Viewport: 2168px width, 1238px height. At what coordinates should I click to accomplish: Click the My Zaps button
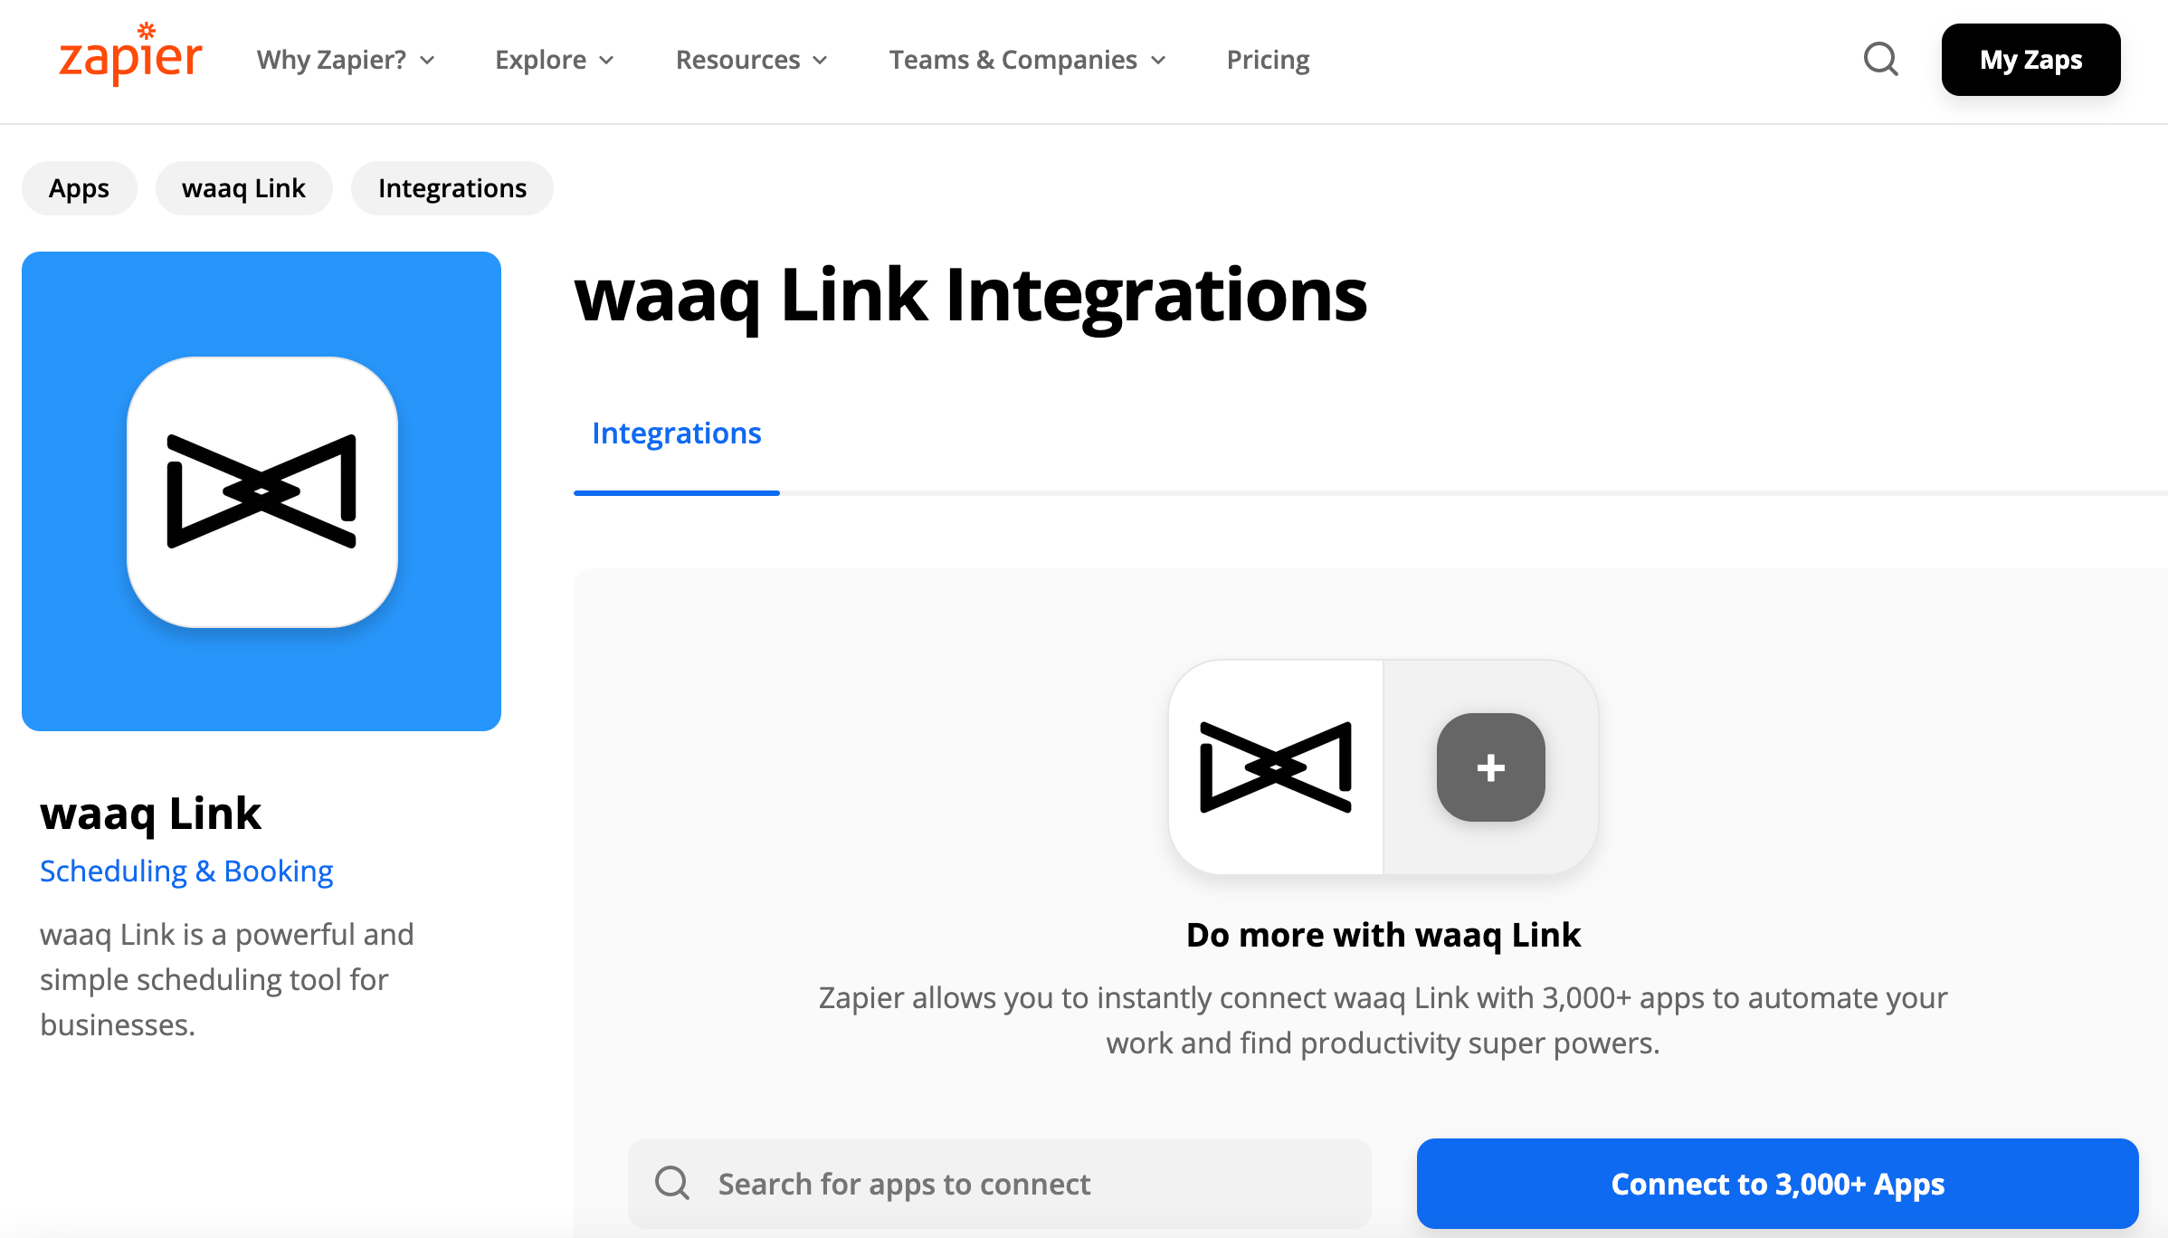tap(2028, 60)
